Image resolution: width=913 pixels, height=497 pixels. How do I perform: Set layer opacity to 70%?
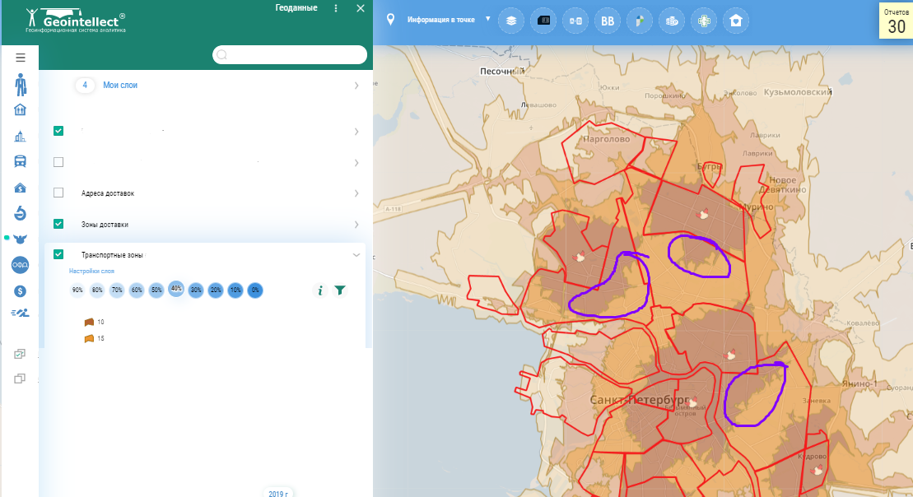click(117, 290)
